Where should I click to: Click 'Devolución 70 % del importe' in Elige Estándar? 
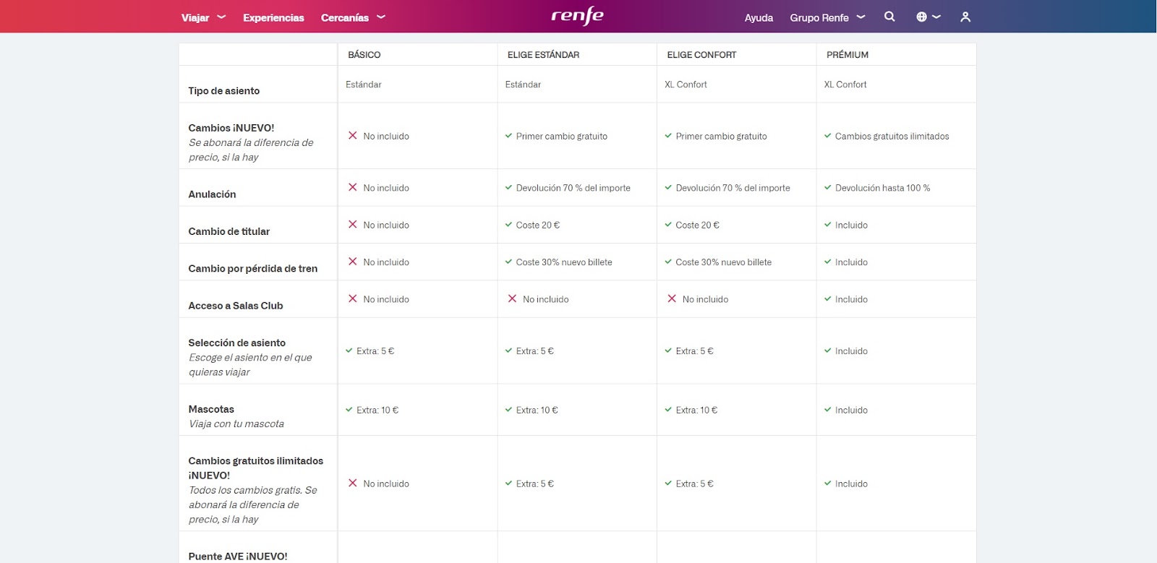coord(573,188)
